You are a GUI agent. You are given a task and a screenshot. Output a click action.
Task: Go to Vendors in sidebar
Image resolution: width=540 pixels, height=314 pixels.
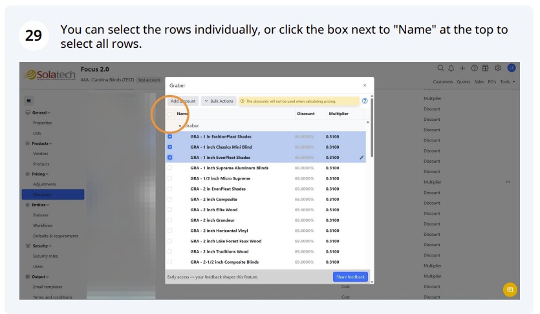(40, 154)
